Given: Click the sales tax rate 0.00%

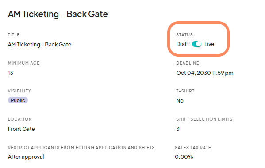Looking at the screenshot, I should click(184, 157).
